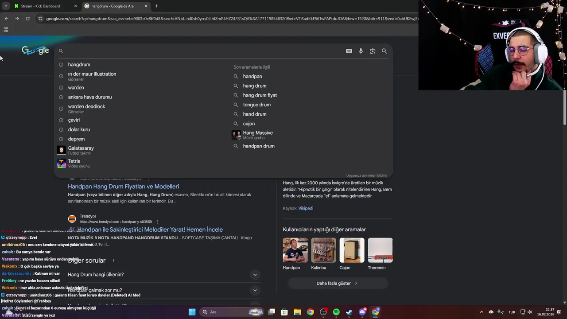
Task: Choose suggestion 'ankara hava durumu'
Action: (90, 97)
